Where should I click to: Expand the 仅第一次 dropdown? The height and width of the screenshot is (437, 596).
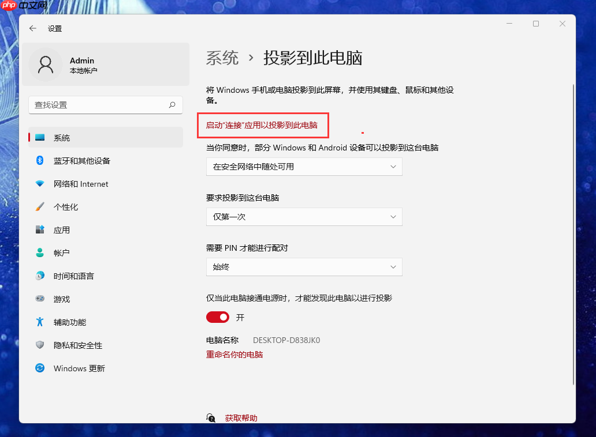click(304, 217)
